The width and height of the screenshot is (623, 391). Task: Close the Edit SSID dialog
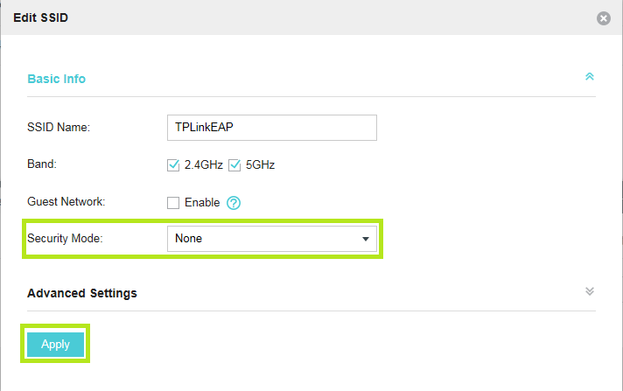pos(603,18)
